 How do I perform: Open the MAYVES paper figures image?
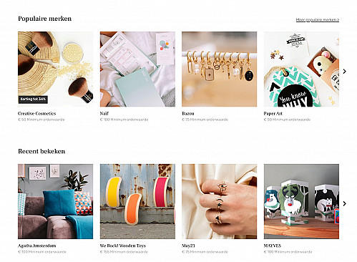[x=301, y=201]
